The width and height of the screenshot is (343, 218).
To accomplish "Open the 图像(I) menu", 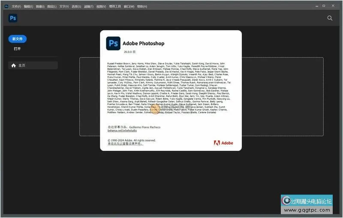I will pos(40,7).
